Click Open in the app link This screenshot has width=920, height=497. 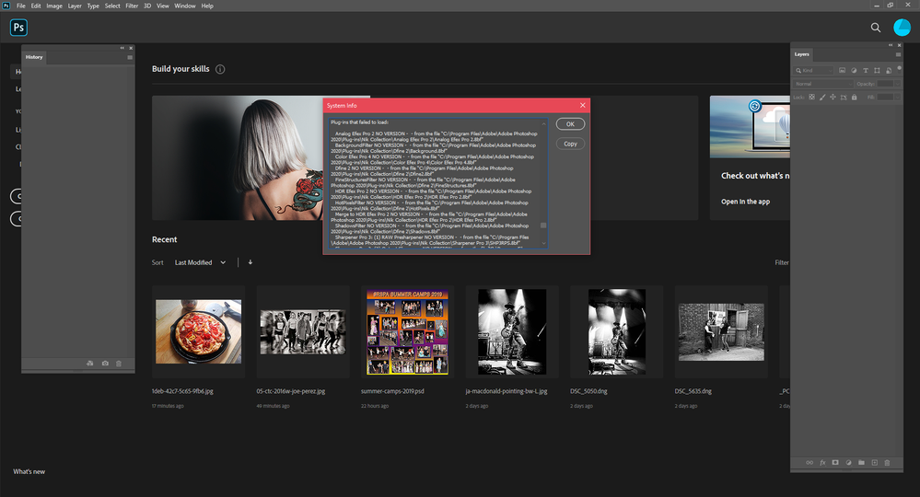(x=745, y=202)
